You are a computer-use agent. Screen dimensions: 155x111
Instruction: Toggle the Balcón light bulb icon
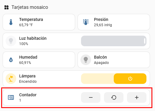tap(86, 60)
